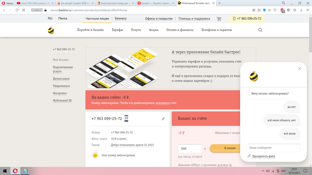The image size is (312, 175).
Task: Edit the phone number with pencil icon
Action: (163, 118)
